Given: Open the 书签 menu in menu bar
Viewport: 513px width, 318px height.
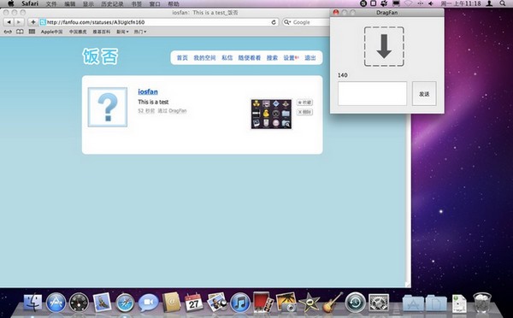Looking at the screenshot, I should tap(137, 4).
